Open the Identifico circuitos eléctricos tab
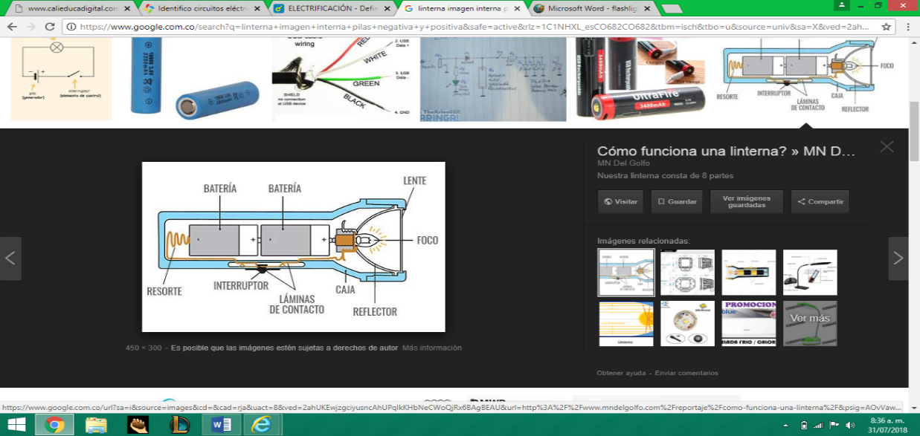Screen dimensions: 920x436 pyautogui.click(x=202, y=8)
